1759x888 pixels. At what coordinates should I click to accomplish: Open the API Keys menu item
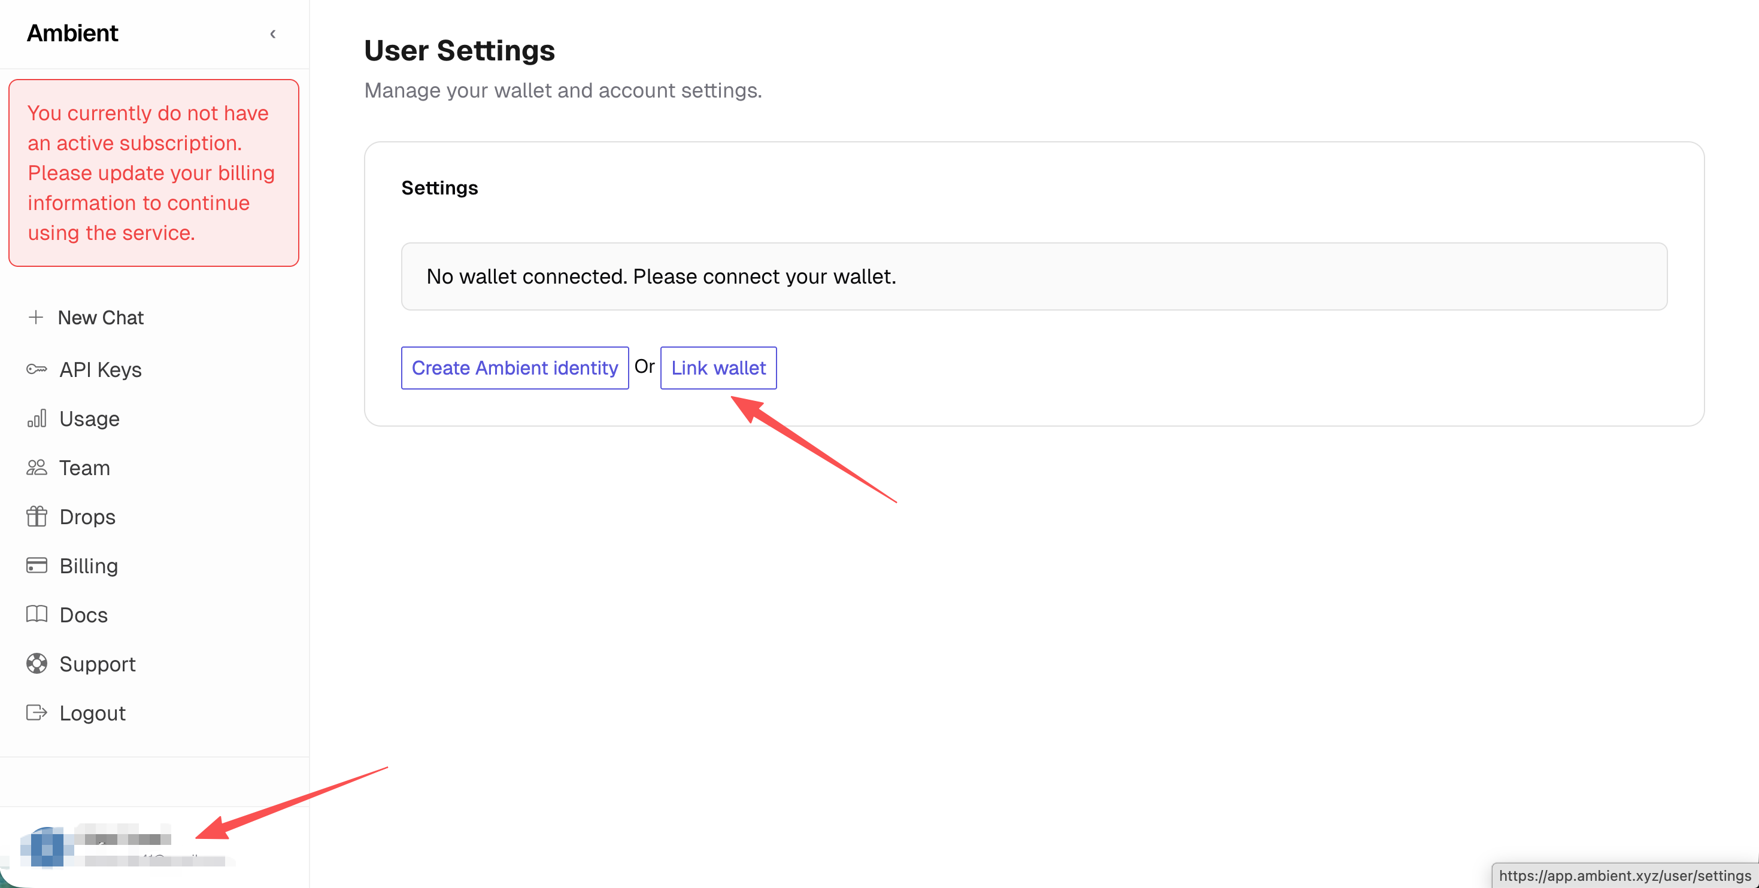pos(101,369)
